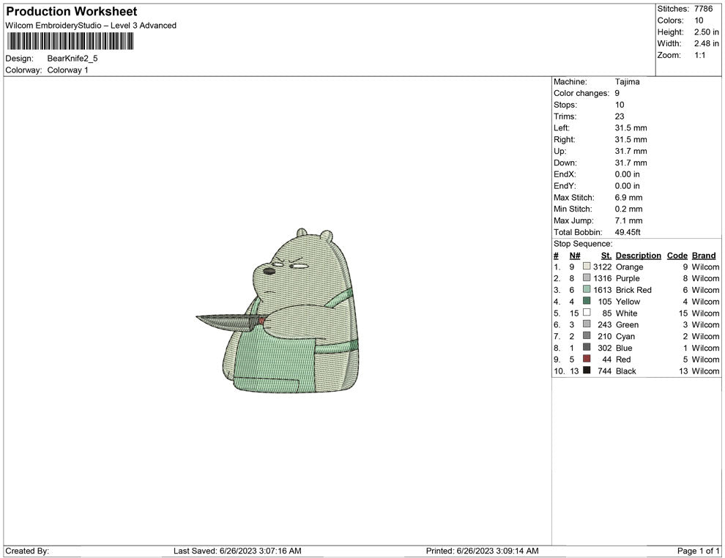Click the Colors value 10 in header

point(699,21)
